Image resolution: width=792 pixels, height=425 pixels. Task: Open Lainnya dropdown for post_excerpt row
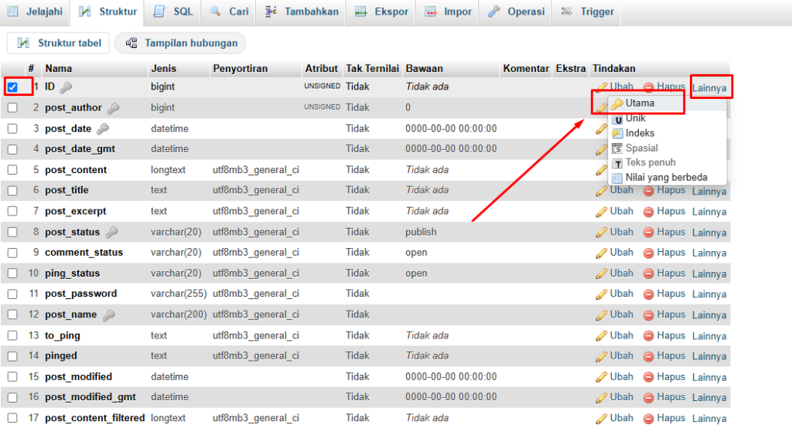click(x=709, y=212)
